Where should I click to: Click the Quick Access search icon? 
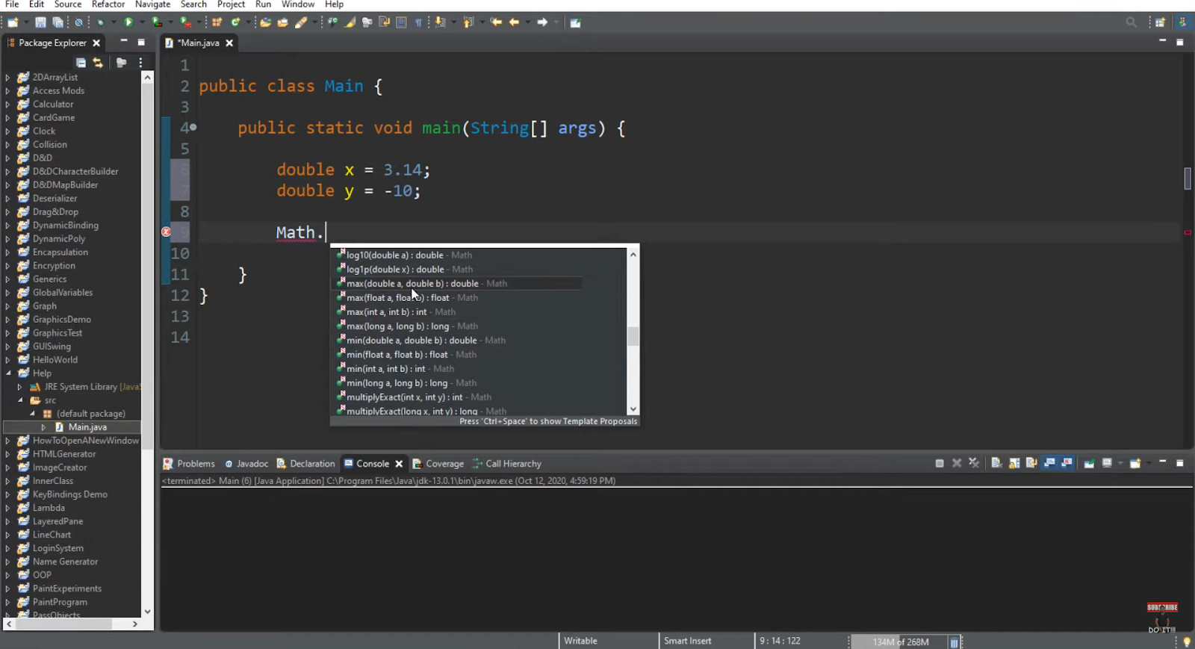click(1132, 22)
